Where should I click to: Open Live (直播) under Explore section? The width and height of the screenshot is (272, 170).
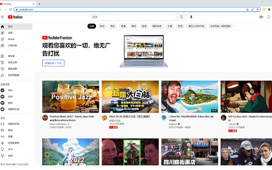[16, 136]
